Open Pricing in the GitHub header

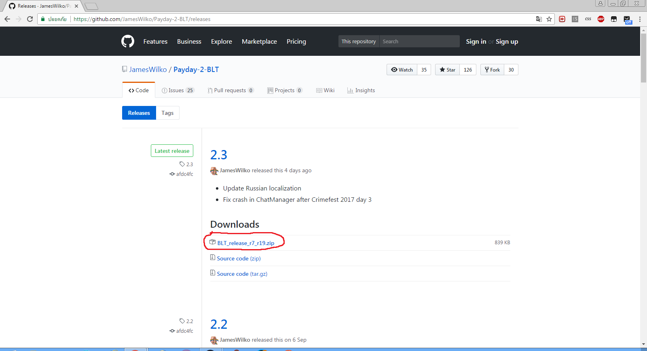click(x=296, y=41)
